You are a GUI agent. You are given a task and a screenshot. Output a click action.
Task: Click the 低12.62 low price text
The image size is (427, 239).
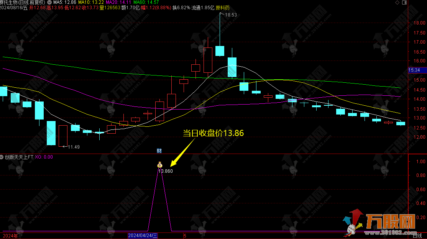click(73, 8)
